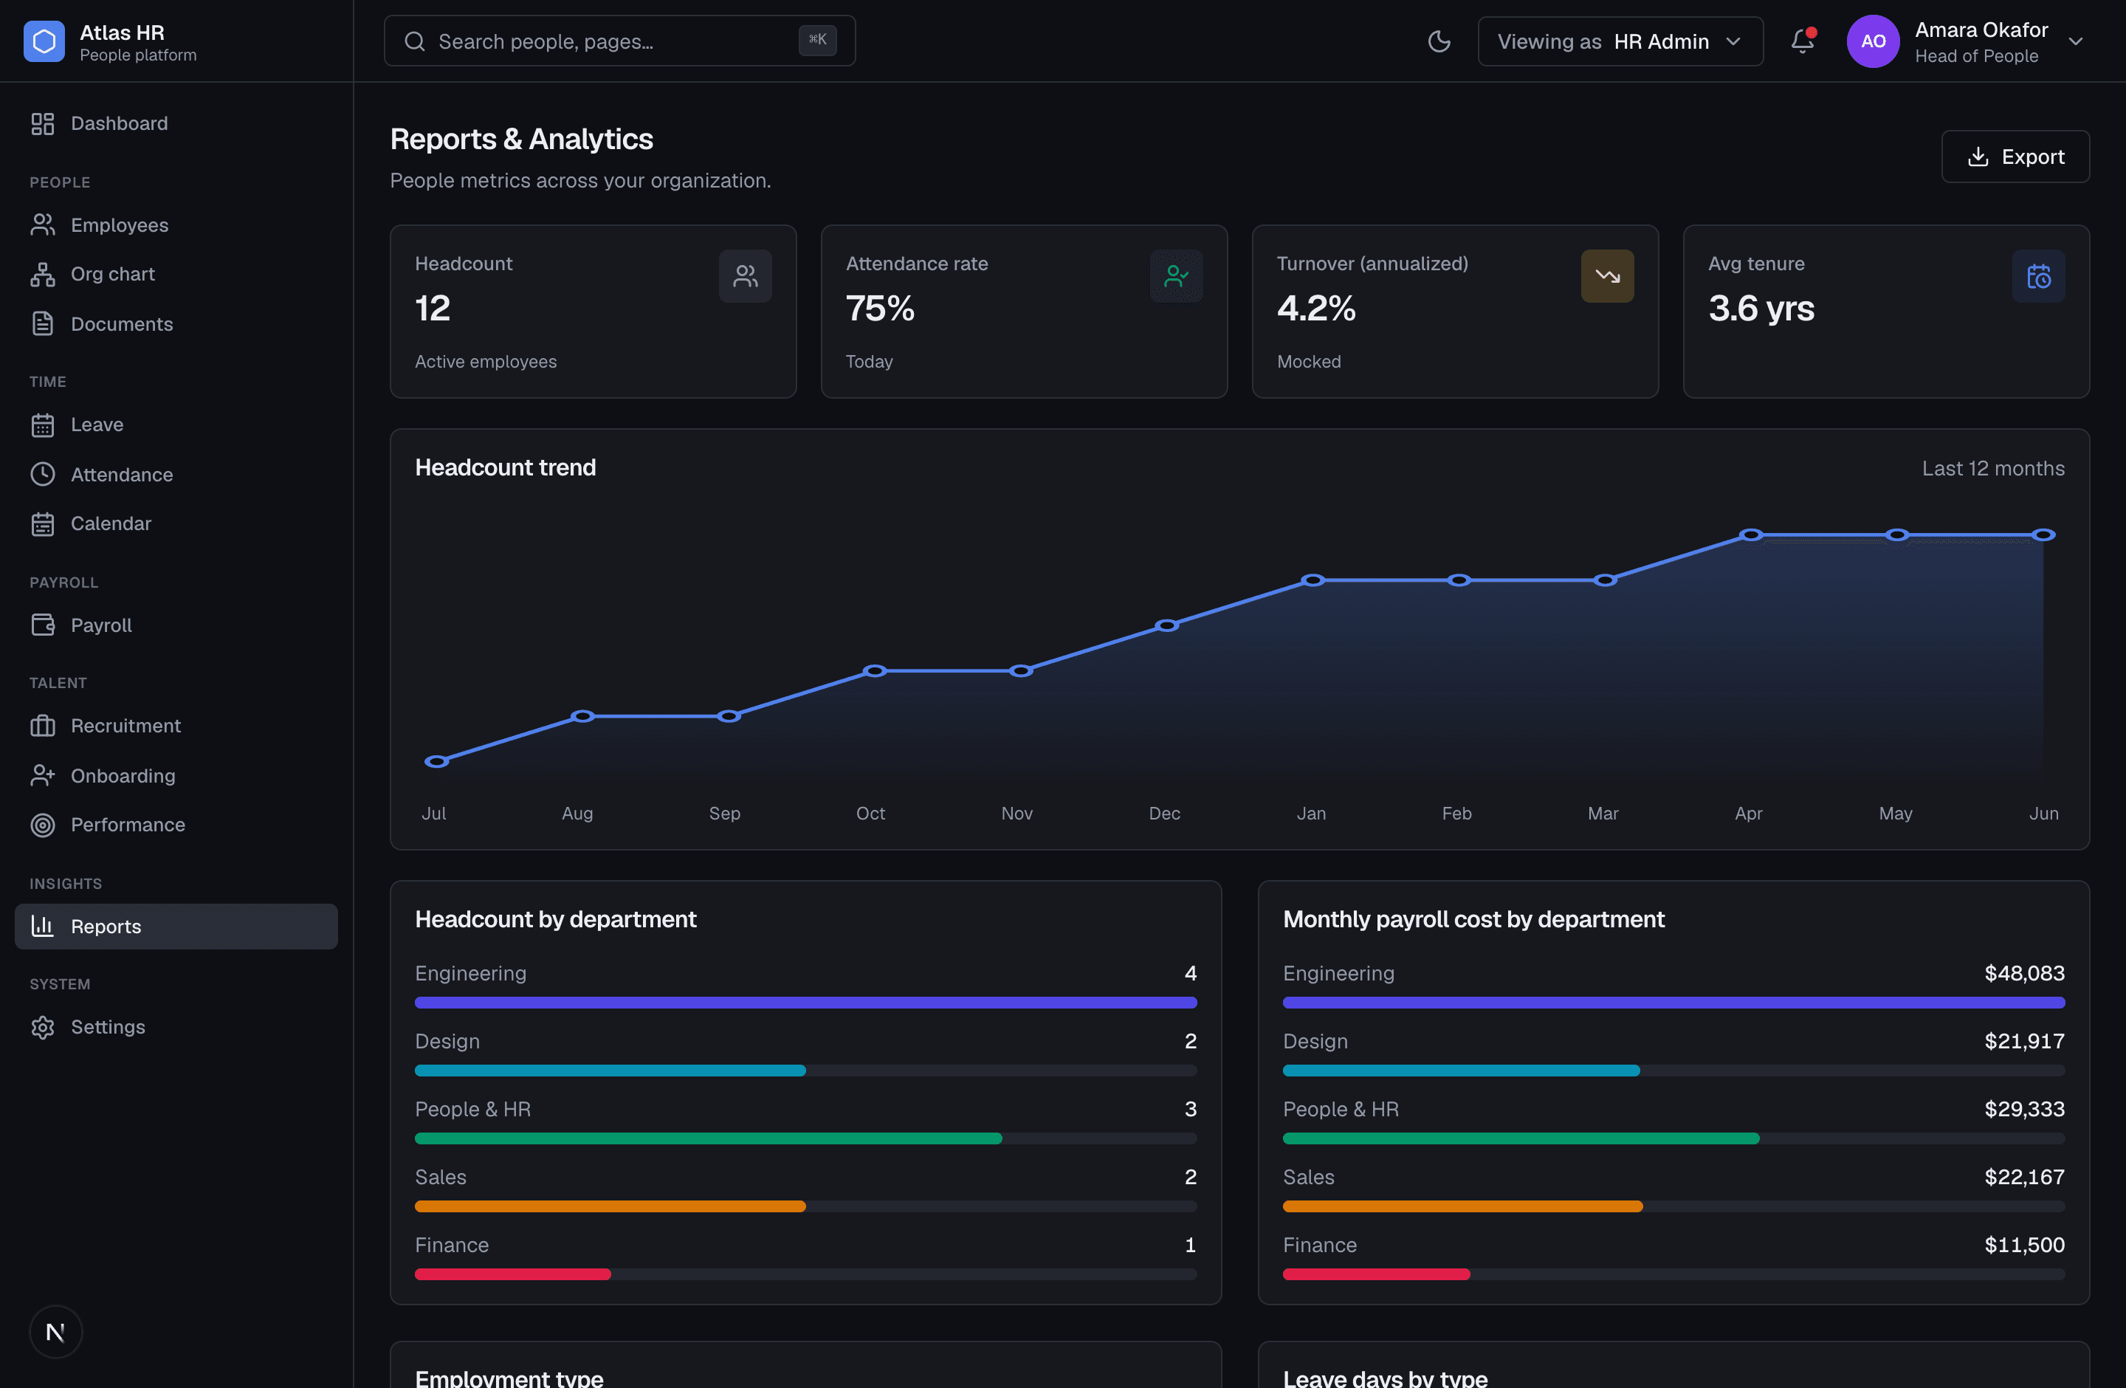Click the Dec data point on trend
The width and height of the screenshot is (2126, 1388).
pyautogui.click(x=1166, y=625)
